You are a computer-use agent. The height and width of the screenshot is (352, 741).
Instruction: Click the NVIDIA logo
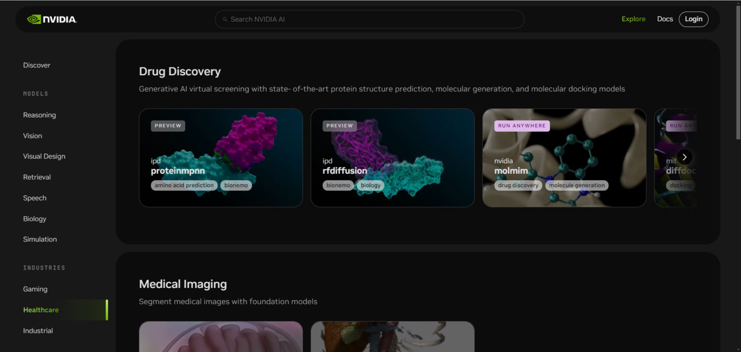(x=52, y=19)
